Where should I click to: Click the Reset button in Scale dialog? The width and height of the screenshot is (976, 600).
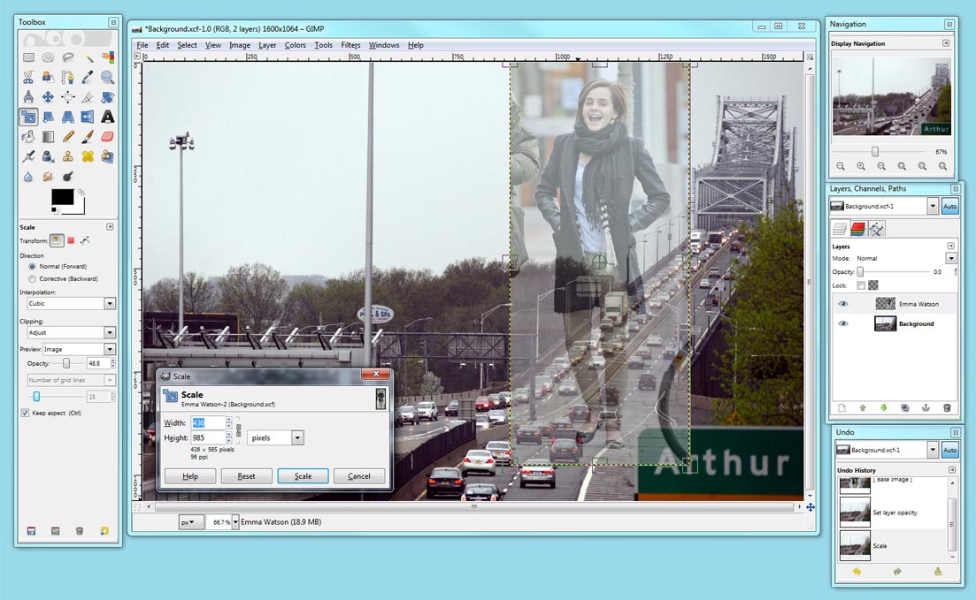247,476
